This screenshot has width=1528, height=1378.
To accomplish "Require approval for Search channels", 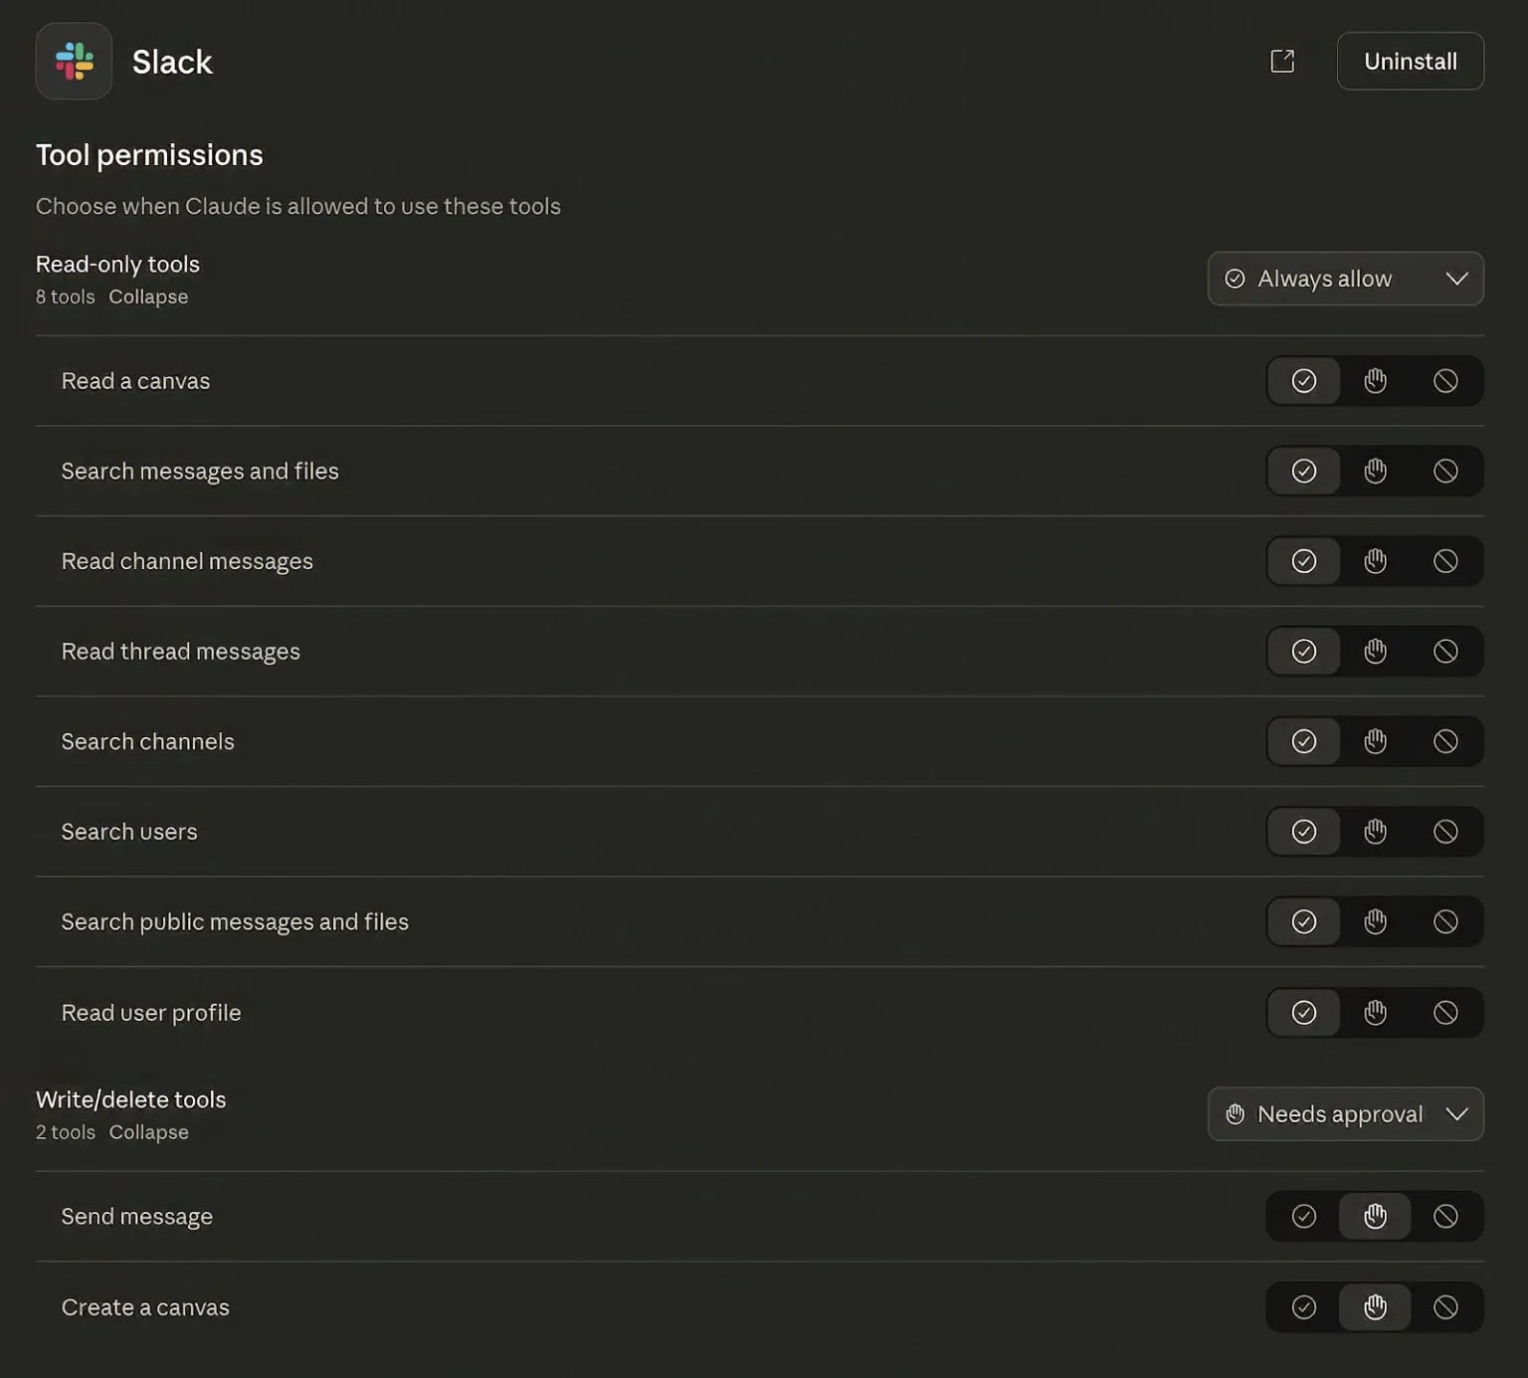I will point(1375,741).
